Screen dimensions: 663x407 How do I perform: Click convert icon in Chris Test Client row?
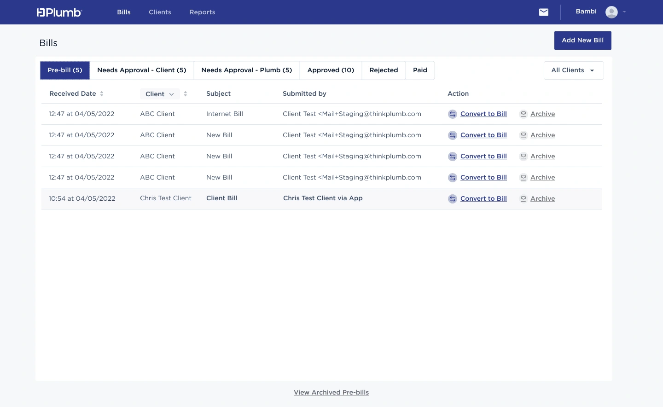pyautogui.click(x=453, y=199)
